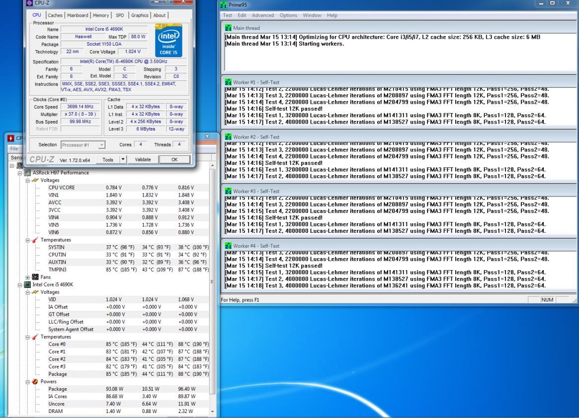Click the Worker #4 Self-Test window icon
Screen dimensions: 579x418
(228, 246)
